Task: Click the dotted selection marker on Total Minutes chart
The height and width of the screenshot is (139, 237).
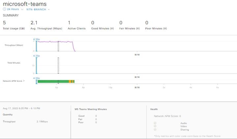Action: (x=58, y=66)
